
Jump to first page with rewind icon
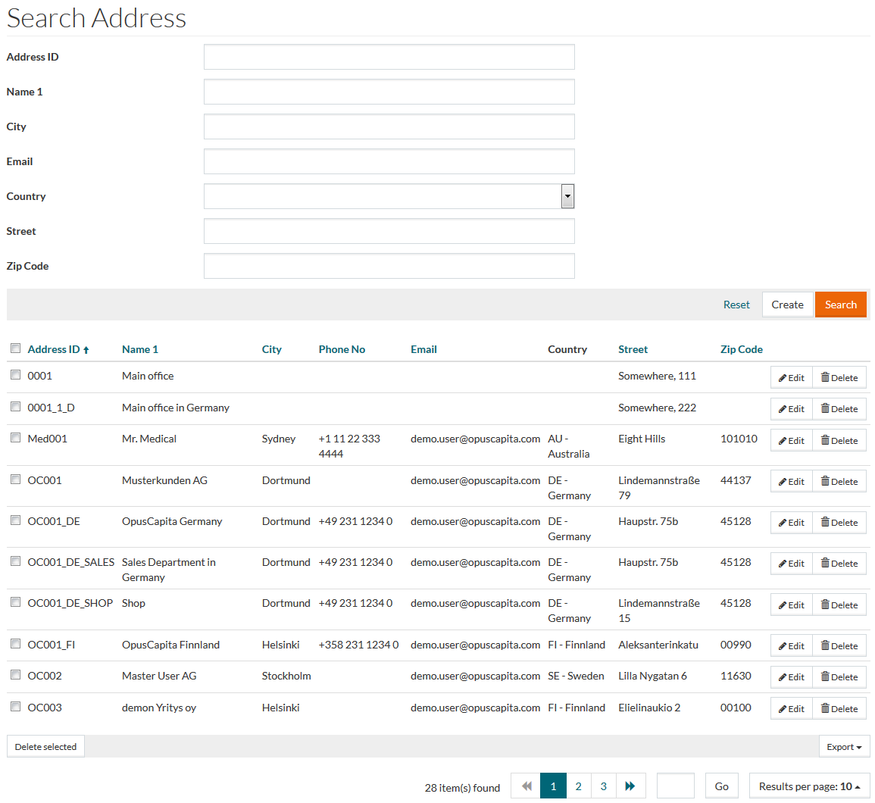pyautogui.click(x=527, y=786)
